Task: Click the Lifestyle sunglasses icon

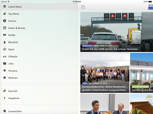Action: [x=4, y=56]
